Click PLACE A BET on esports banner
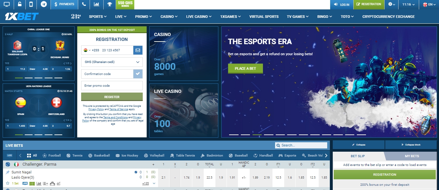439x190 pixels. point(245,69)
